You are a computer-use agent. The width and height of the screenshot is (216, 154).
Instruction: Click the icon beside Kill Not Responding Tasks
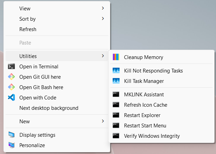[x=116, y=70]
